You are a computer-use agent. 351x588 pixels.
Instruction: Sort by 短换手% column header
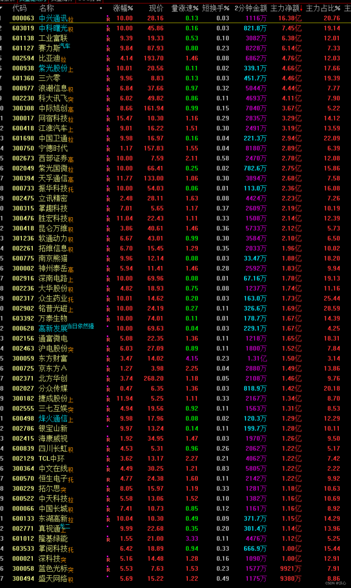pyautogui.click(x=216, y=8)
